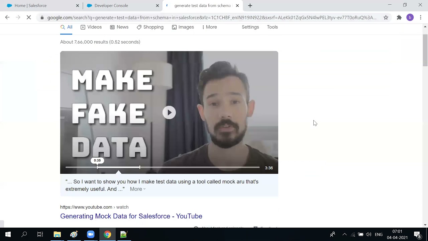Select the Images search filter
The image size is (428, 241).
tap(183, 27)
